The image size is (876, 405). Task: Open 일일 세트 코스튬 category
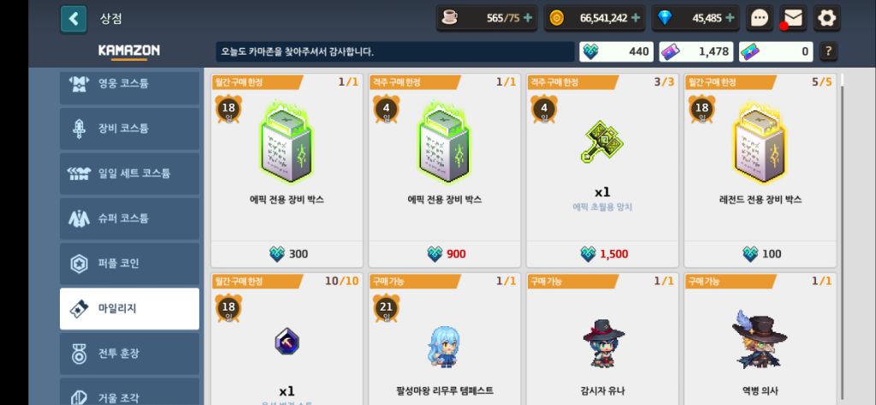[x=130, y=174]
